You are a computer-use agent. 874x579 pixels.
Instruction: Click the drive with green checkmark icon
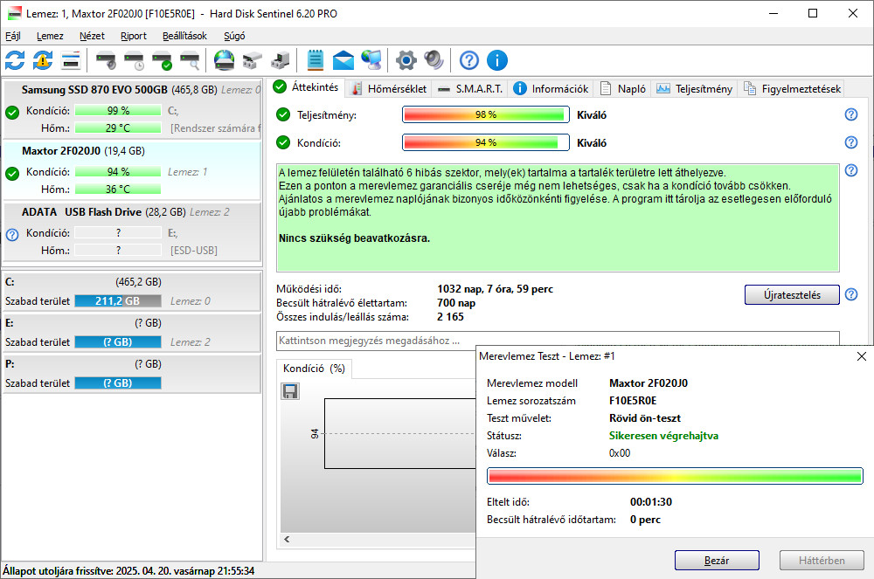[163, 60]
